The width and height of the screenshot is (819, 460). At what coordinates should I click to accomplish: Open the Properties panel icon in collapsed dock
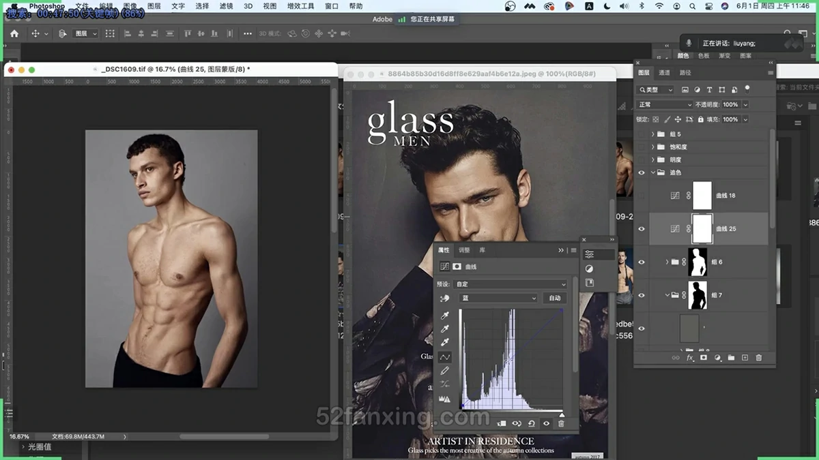click(x=589, y=254)
